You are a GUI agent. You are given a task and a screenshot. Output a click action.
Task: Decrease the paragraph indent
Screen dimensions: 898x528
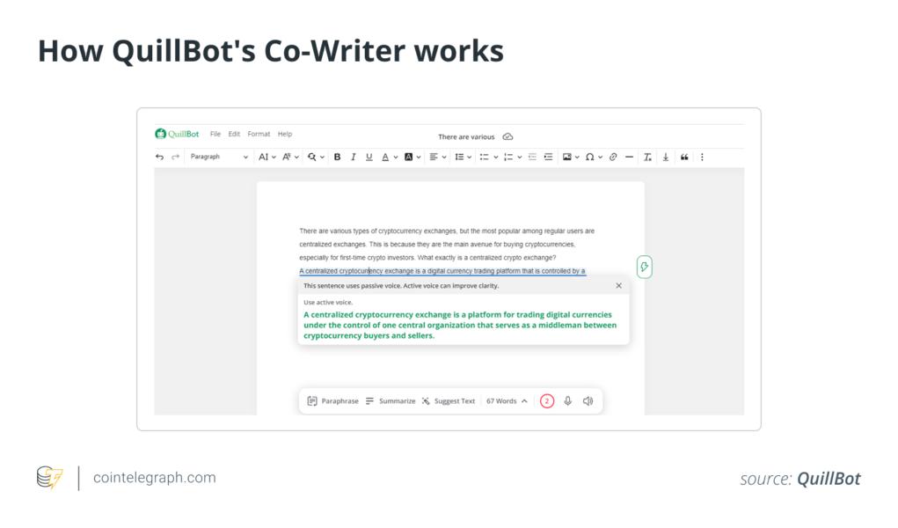tap(532, 158)
